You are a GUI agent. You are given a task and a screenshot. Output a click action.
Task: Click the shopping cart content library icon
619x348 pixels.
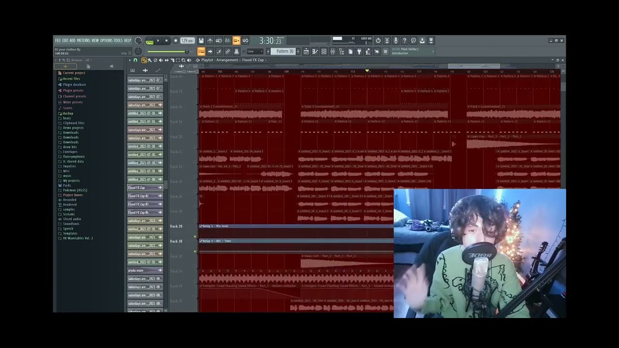click(385, 51)
